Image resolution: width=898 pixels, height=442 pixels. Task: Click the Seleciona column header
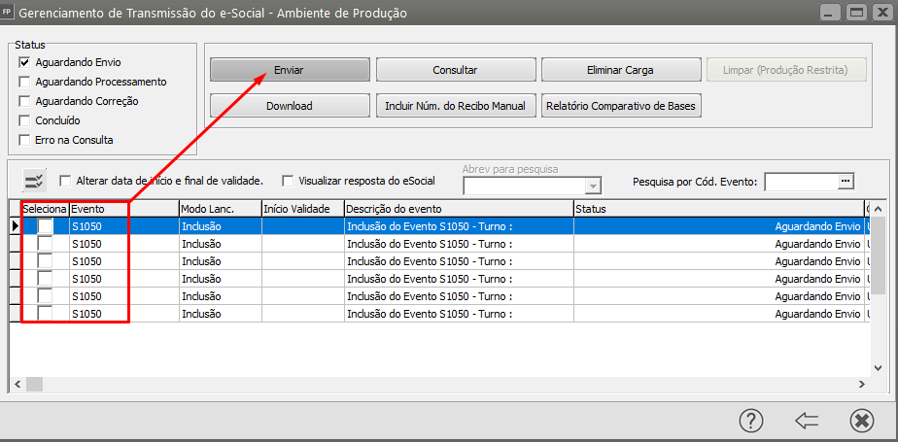[x=46, y=209]
